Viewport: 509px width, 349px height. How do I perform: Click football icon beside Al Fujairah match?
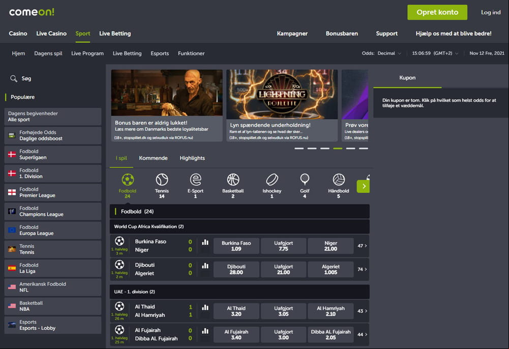(x=119, y=330)
